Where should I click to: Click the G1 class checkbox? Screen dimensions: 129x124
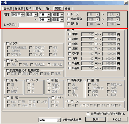pos(51,54)
